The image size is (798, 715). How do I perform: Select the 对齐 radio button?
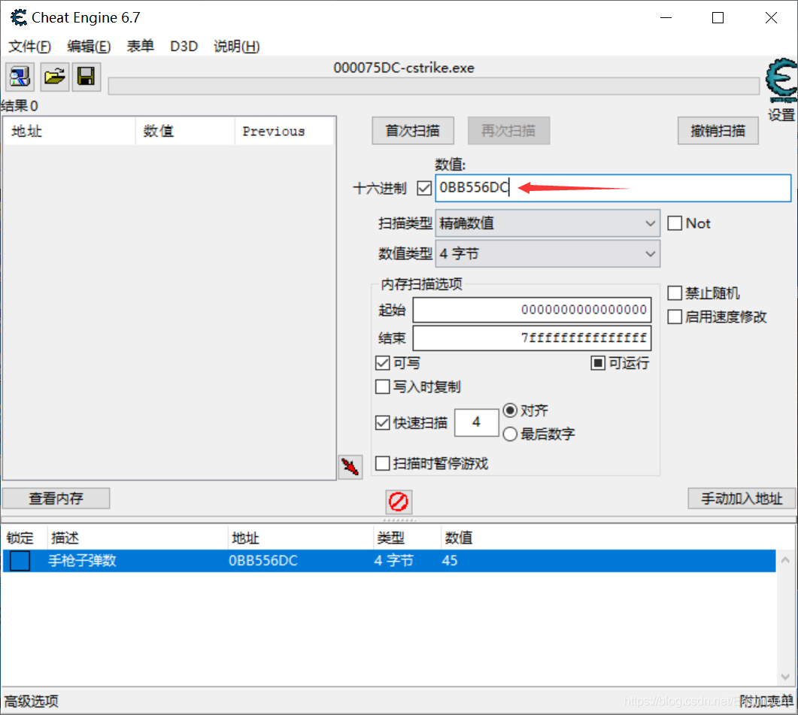[510, 411]
